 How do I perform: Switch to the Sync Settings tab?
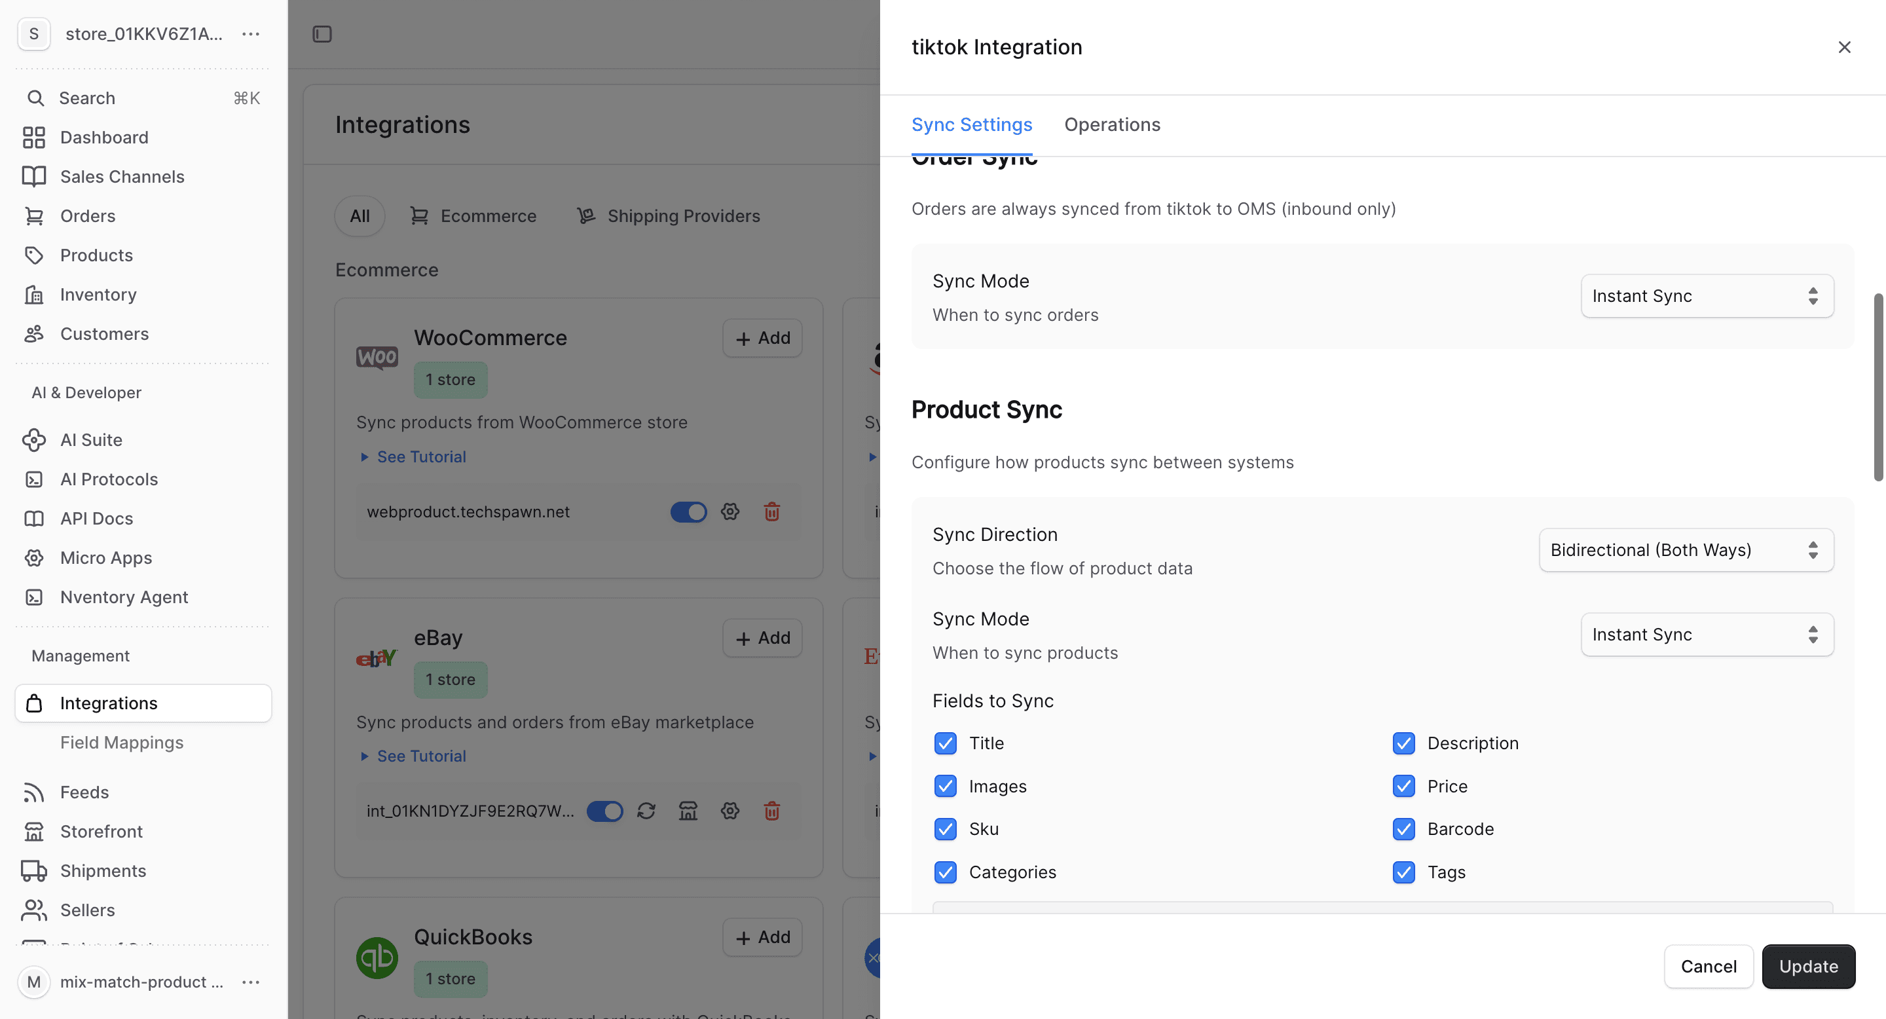click(x=972, y=125)
